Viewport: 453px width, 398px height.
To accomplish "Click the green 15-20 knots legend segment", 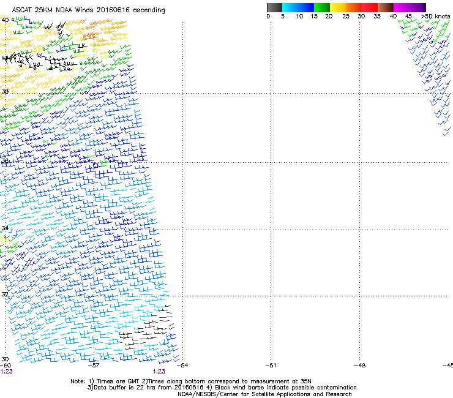I will pyautogui.click(x=322, y=7).
